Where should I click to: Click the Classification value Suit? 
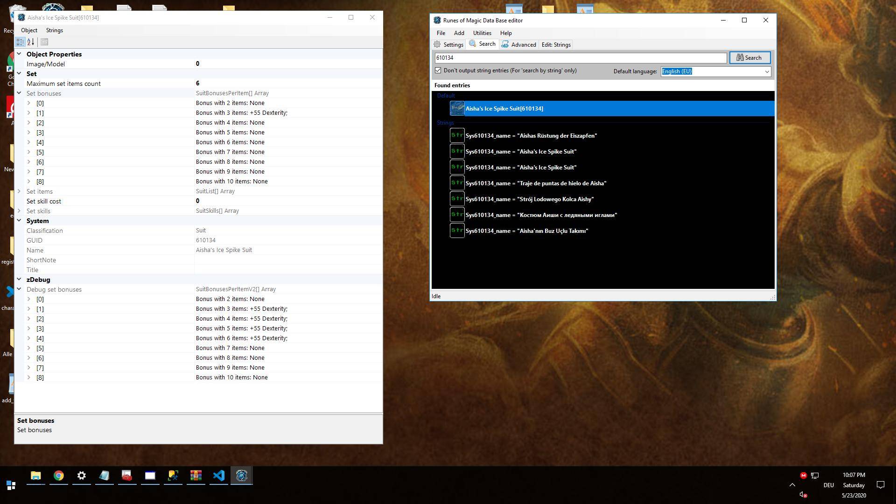201,231
